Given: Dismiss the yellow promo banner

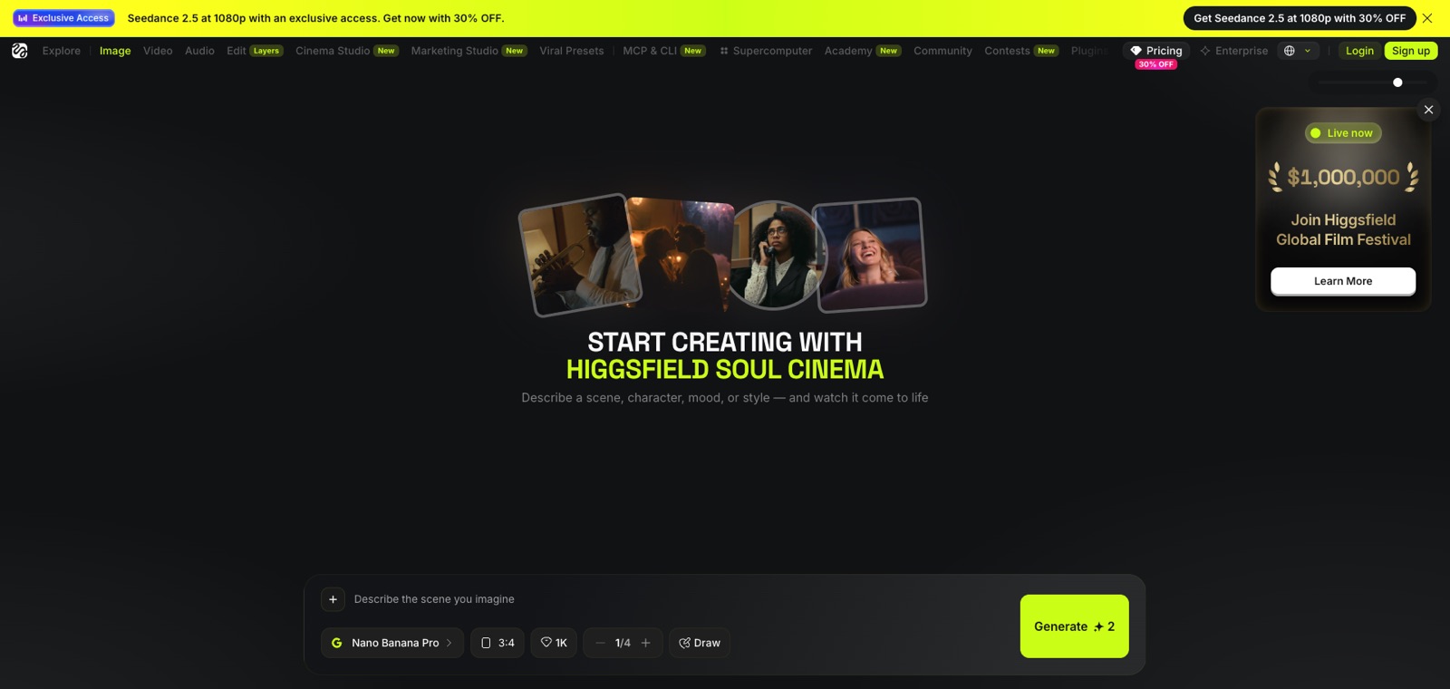Looking at the screenshot, I should click(x=1427, y=18).
